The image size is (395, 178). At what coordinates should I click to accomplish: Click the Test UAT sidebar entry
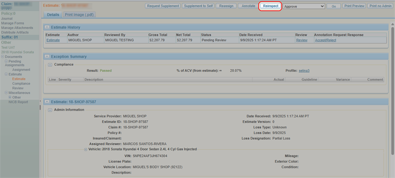click(x=8, y=47)
